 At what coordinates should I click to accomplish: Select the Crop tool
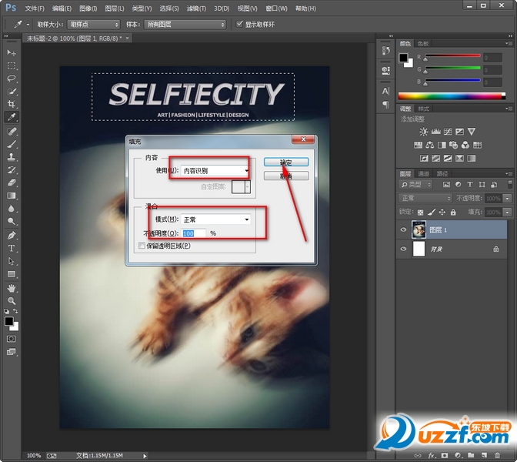point(12,104)
